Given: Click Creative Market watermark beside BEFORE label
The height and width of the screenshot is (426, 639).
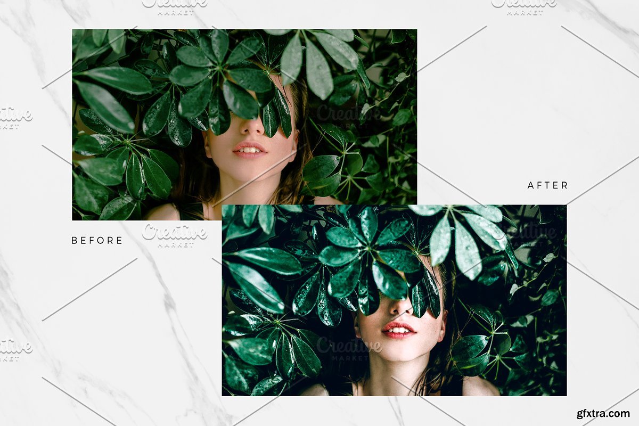Looking at the screenshot, I should (174, 235).
